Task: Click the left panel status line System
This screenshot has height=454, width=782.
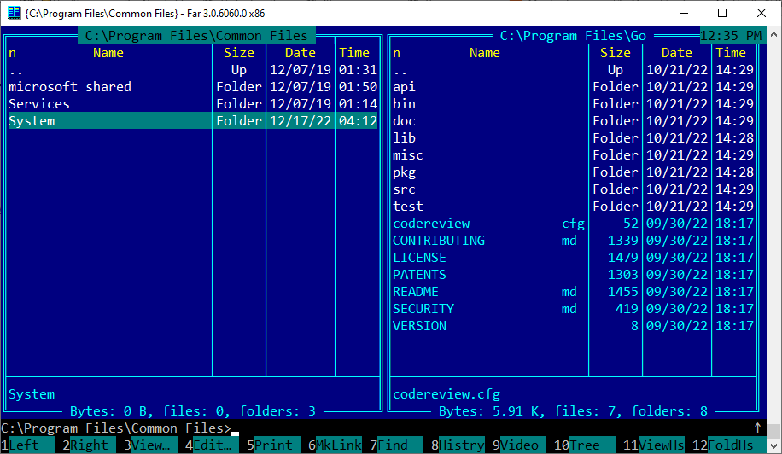Action: [32, 394]
